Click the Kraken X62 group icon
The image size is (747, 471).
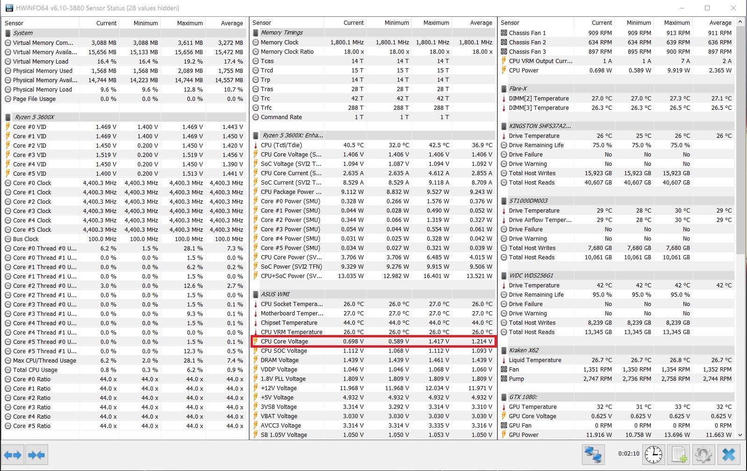pyautogui.click(x=504, y=350)
